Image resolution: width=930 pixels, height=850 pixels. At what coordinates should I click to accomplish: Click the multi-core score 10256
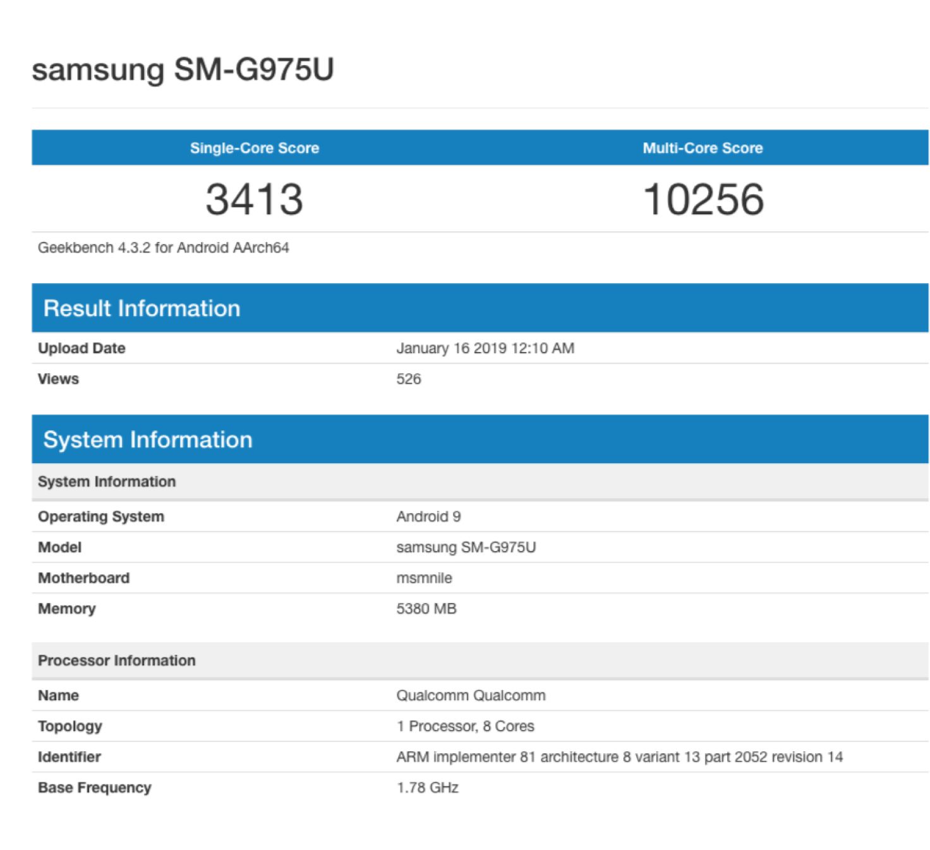pos(703,199)
